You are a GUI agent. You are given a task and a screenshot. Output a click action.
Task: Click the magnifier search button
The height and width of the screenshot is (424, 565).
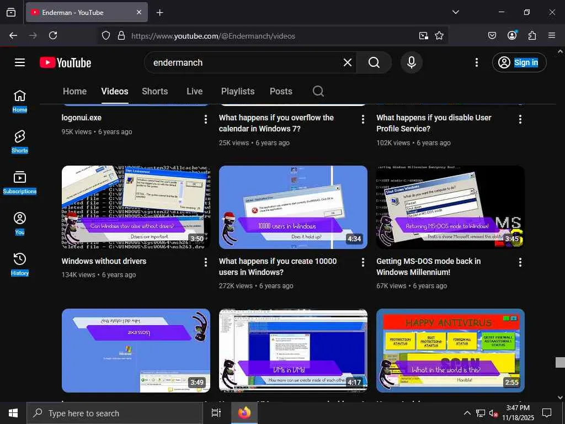coord(374,62)
